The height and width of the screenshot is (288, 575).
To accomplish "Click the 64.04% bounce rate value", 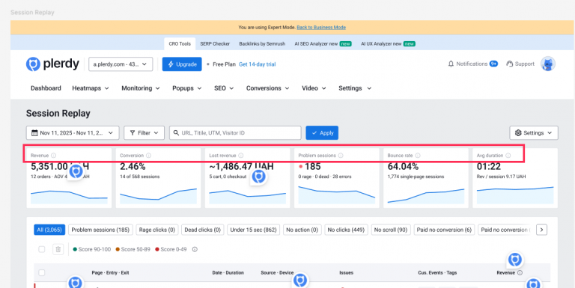I will (x=403, y=166).
